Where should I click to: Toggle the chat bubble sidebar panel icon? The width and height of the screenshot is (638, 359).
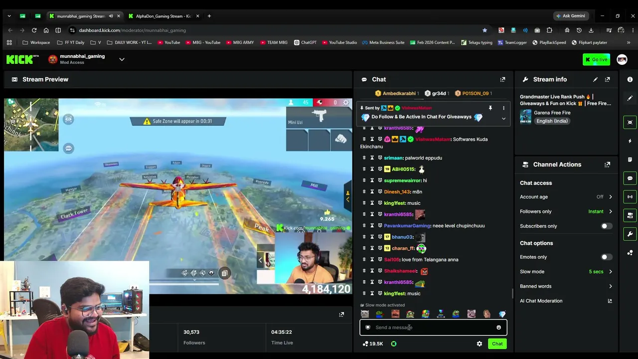pos(630,178)
